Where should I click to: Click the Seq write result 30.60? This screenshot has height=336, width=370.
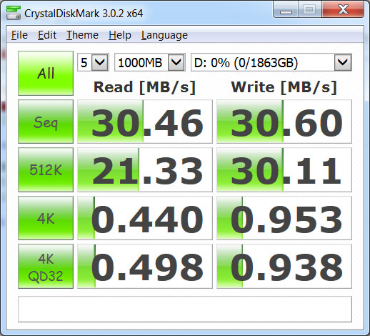point(284,122)
